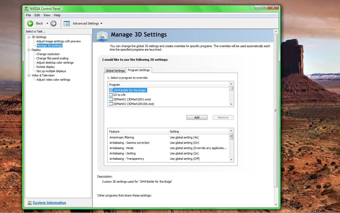Select the 25 to Life program
The width and height of the screenshot is (340, 213).
(120, 95)
